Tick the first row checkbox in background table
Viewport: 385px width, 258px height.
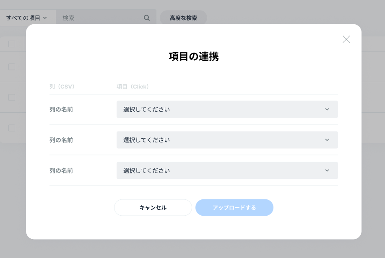coord(12,67)
